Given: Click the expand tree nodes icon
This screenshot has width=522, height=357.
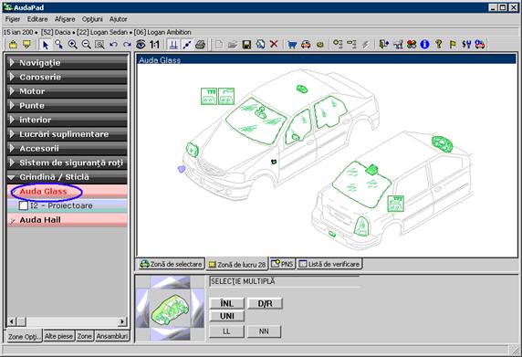Looking at the screenshot, I should pos(338,45).
